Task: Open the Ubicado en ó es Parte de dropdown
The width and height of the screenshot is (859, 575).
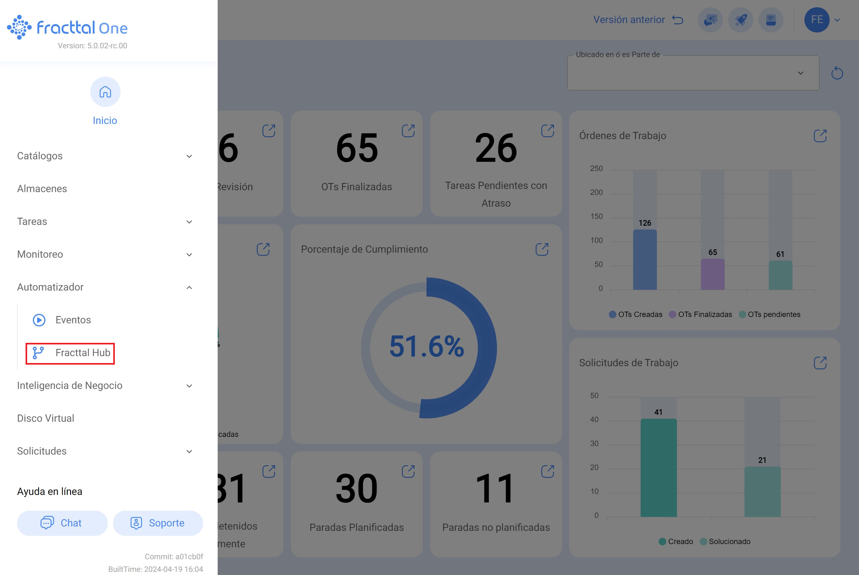Action: [693, 73]
